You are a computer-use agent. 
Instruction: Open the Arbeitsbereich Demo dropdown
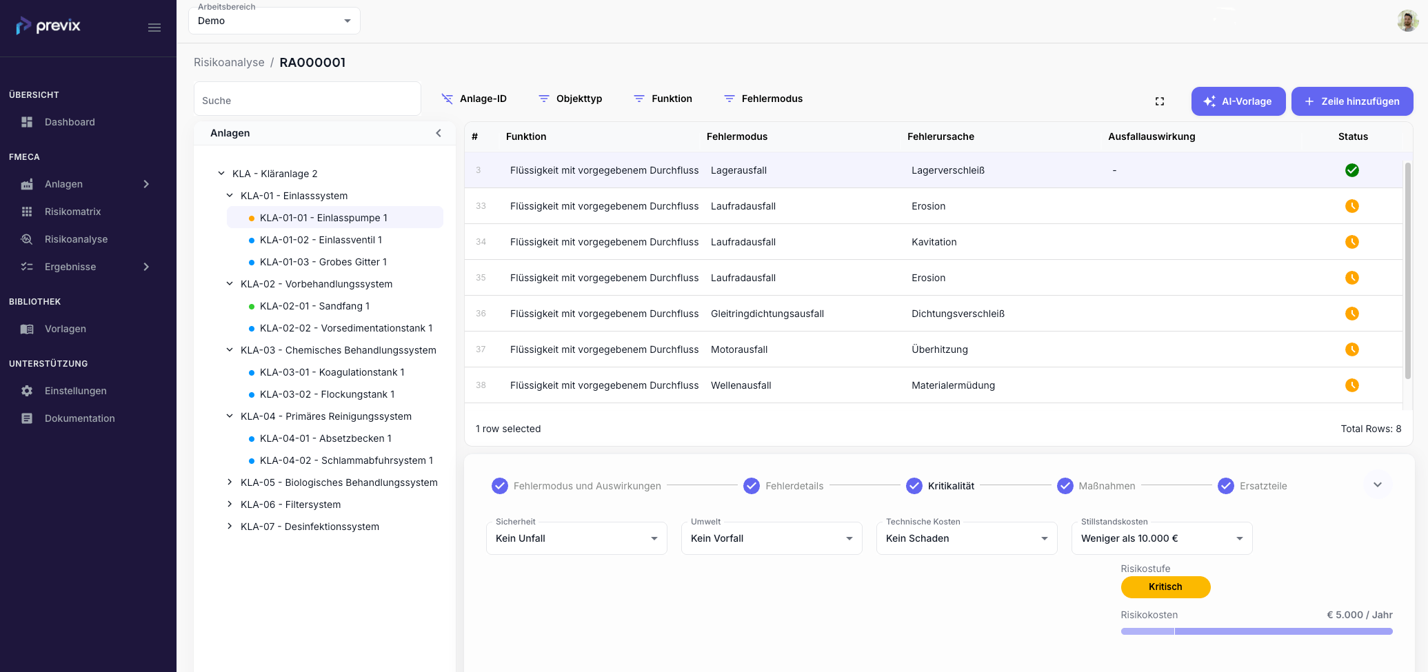[274, 21]
